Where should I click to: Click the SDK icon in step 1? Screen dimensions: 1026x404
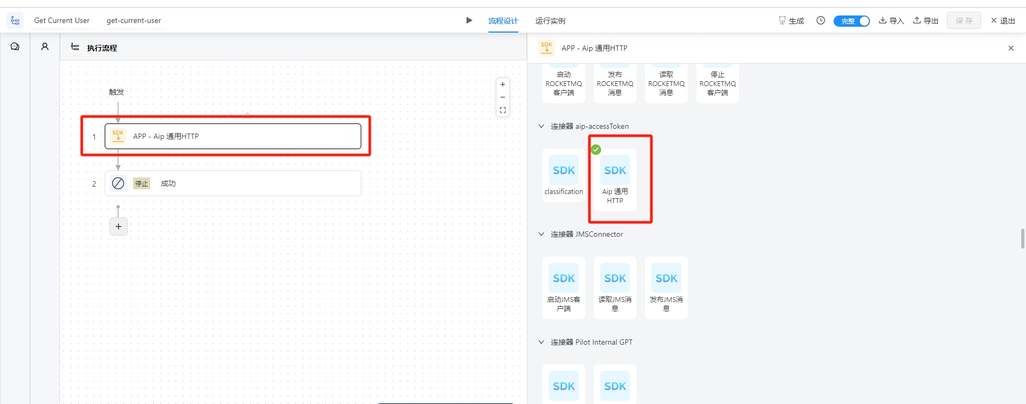[x=118, y=136]
